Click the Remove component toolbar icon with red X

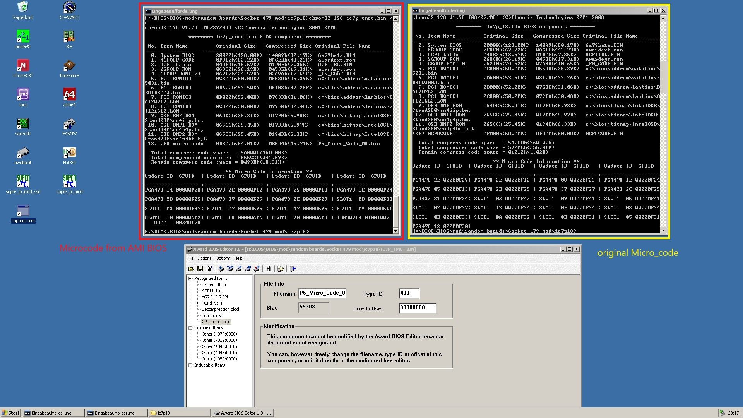click(257, 269)
